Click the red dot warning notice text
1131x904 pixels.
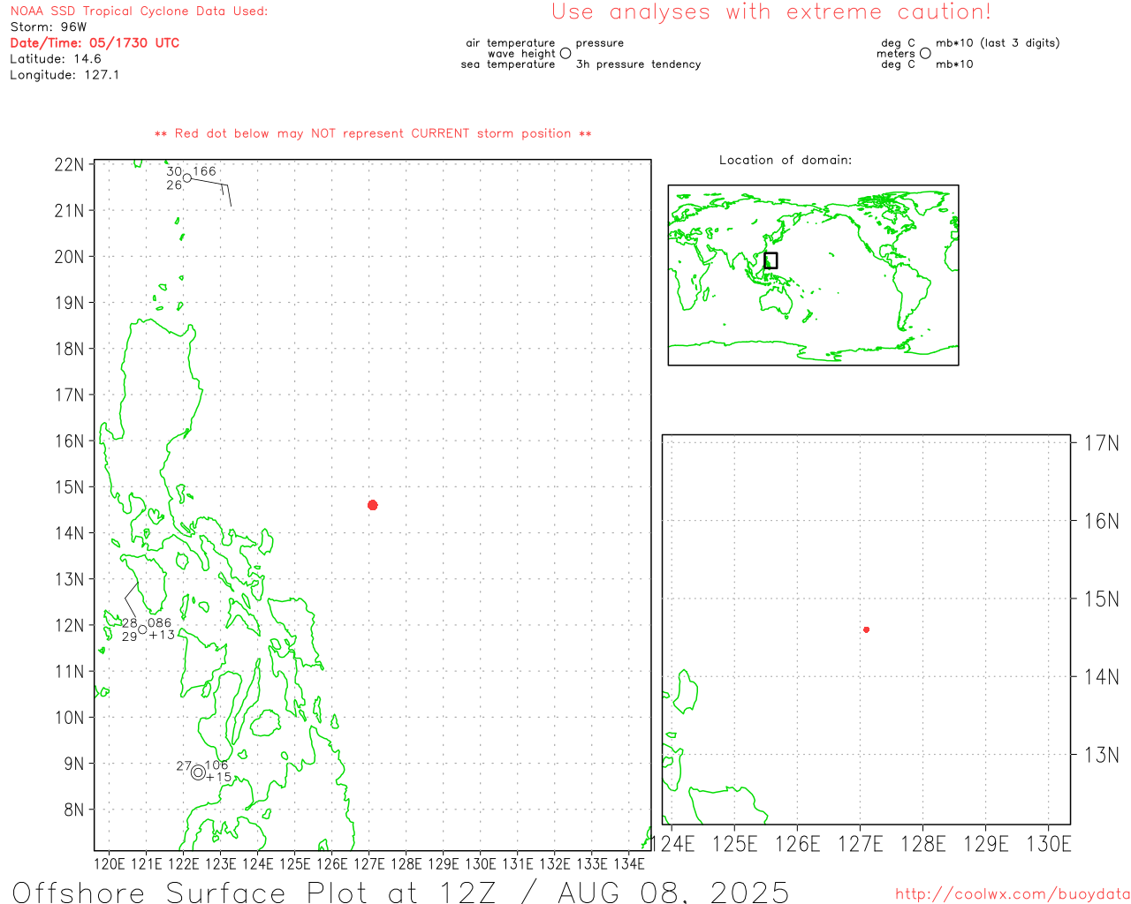click(x=373, y=133)
